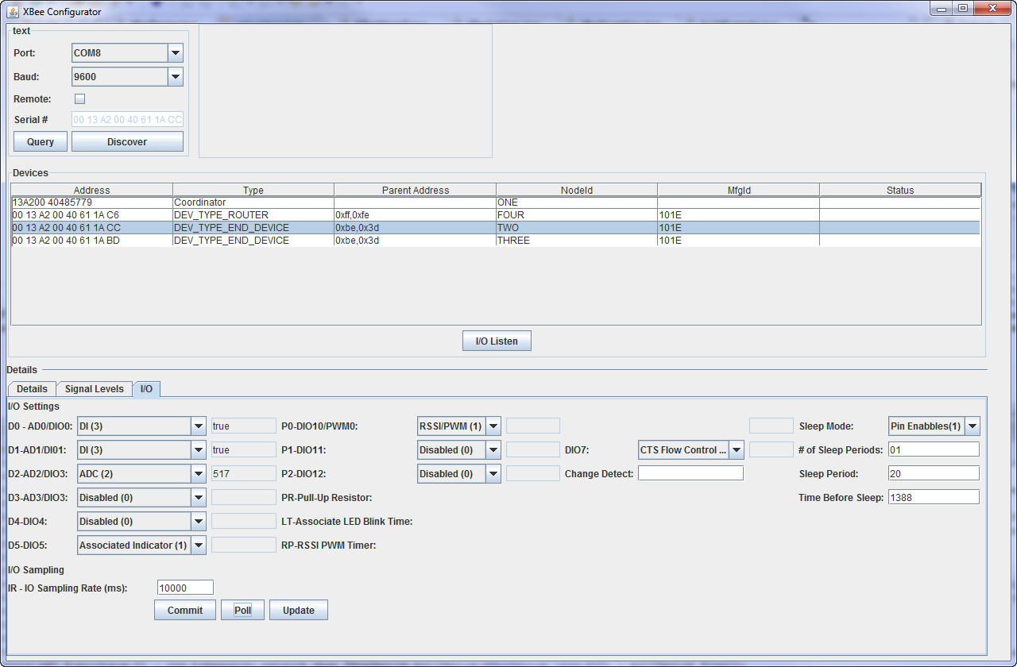The image size is (1017, 667).
Task: Click the IO Sampling Rate input field
Action: coord(185,588)
